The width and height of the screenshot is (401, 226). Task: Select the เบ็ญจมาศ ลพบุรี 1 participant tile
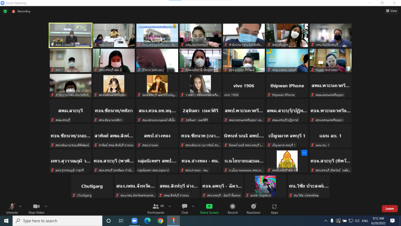tap(287, 136)
